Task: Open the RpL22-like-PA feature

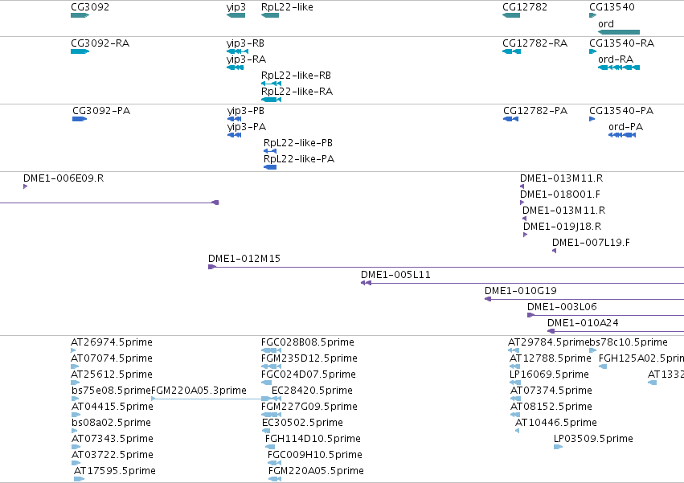Action: pyautogui.click(x=270, y=167)
